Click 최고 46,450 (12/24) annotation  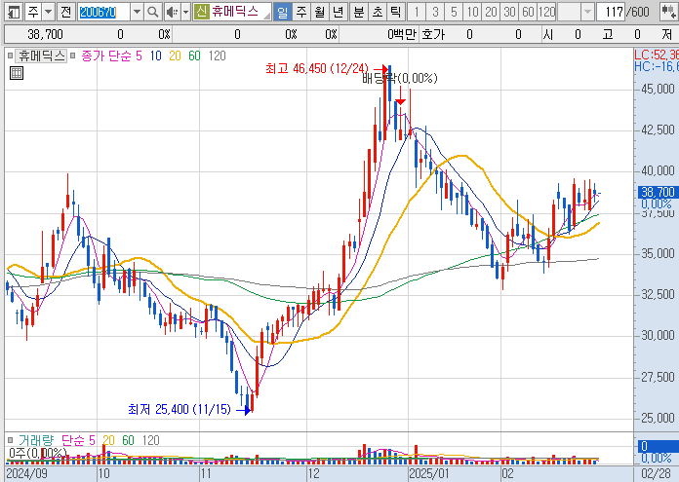[x=316, y=68]
